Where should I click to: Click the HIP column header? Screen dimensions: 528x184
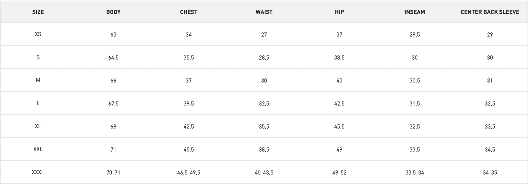[339, 12]
